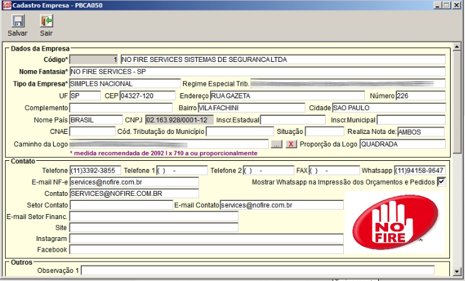Click Cód. Tributação do Município field
Screen dimensions: 465x281
coord(240,131)
